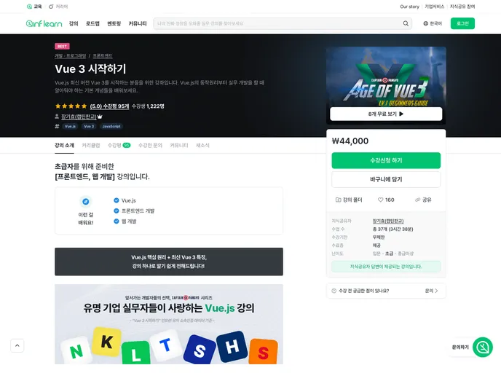Click the 바구니에 담기 button

click(x=386, y=179)
